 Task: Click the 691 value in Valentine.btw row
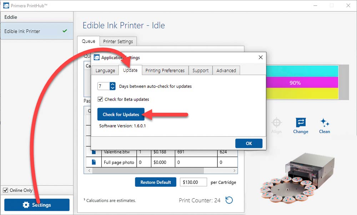coord(181,152)
